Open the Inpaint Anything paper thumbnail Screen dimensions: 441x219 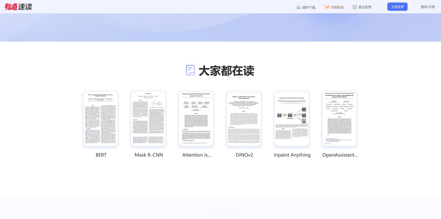tap(292, 118)
